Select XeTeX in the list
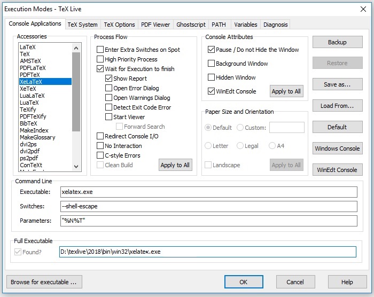This screenshot has width=374, height=297. 45,89
